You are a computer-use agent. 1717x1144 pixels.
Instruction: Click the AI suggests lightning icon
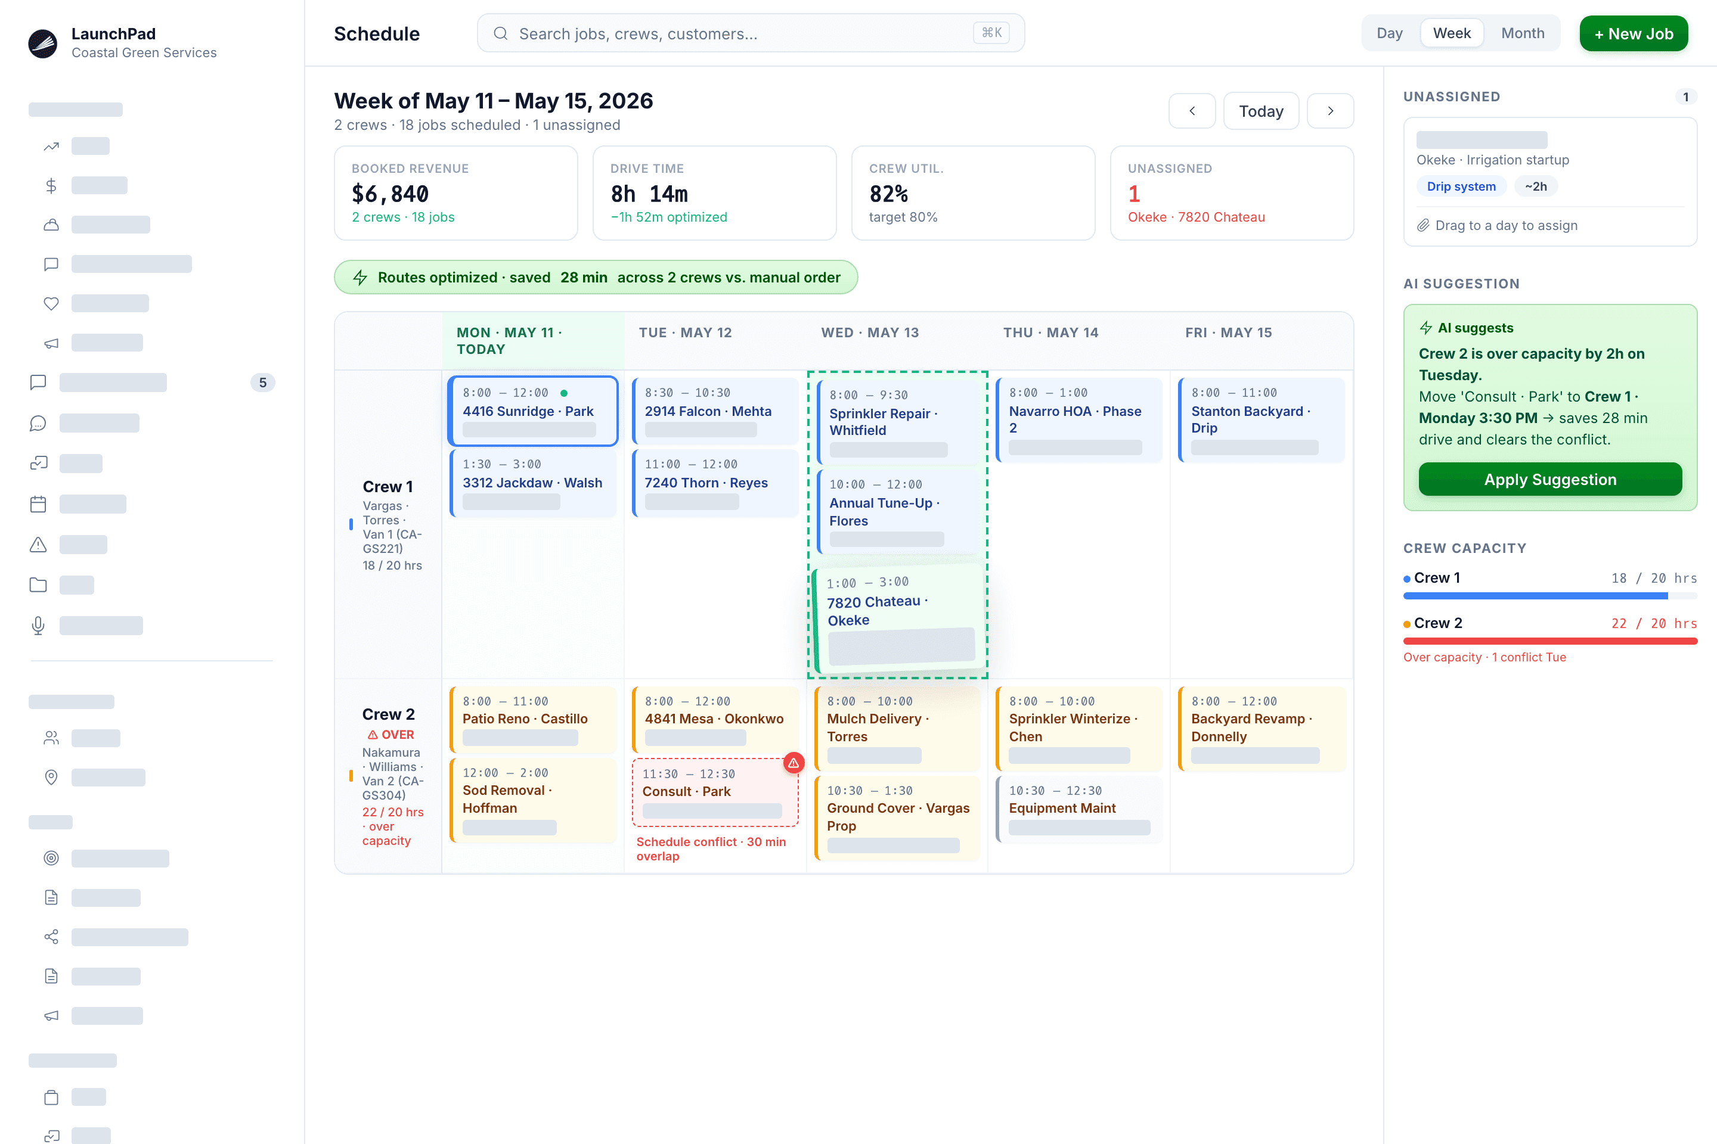(1425, 328)
